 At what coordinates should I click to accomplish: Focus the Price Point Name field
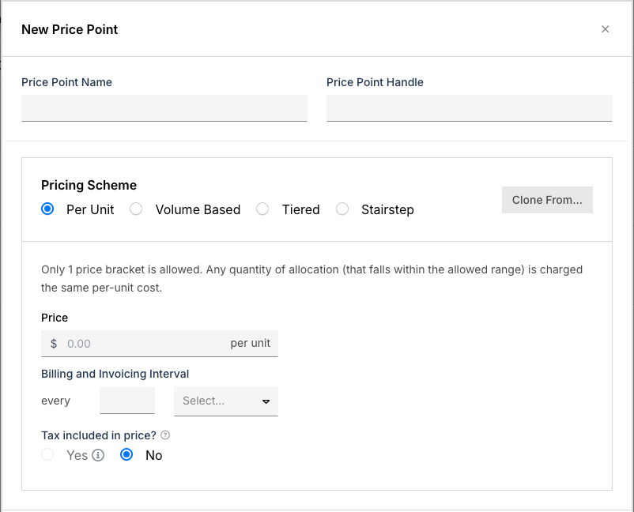pyautogui.click(x=164, y=108)
